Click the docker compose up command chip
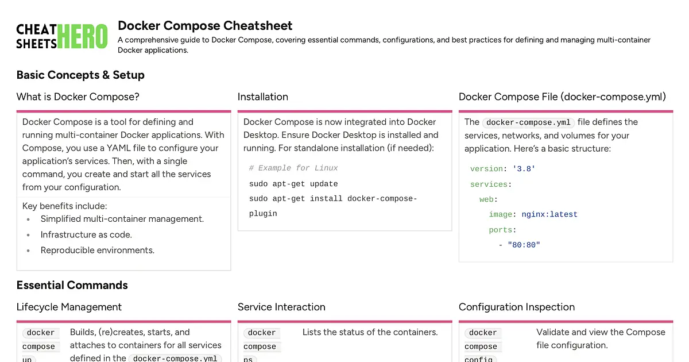 tap(40, 345)
